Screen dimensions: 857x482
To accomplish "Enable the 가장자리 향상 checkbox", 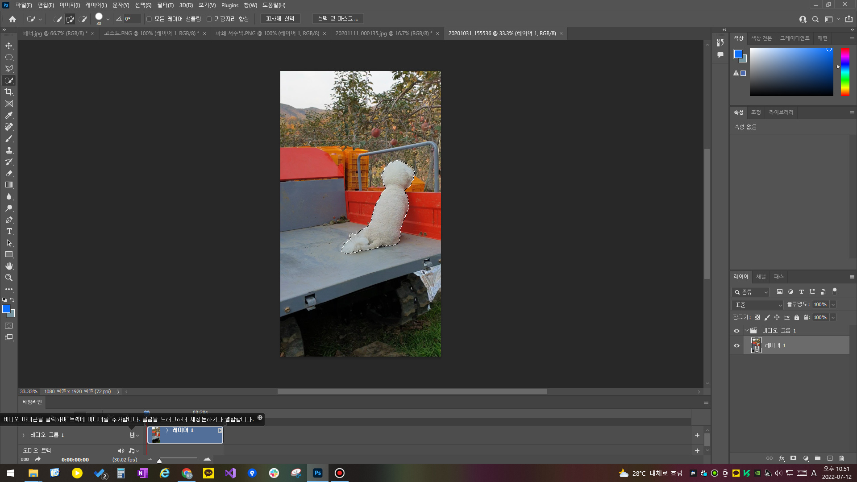I will 209,19.
